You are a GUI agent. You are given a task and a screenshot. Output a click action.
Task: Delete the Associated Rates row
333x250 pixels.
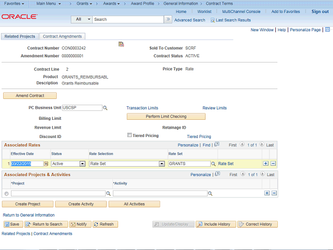coord(273,164)
